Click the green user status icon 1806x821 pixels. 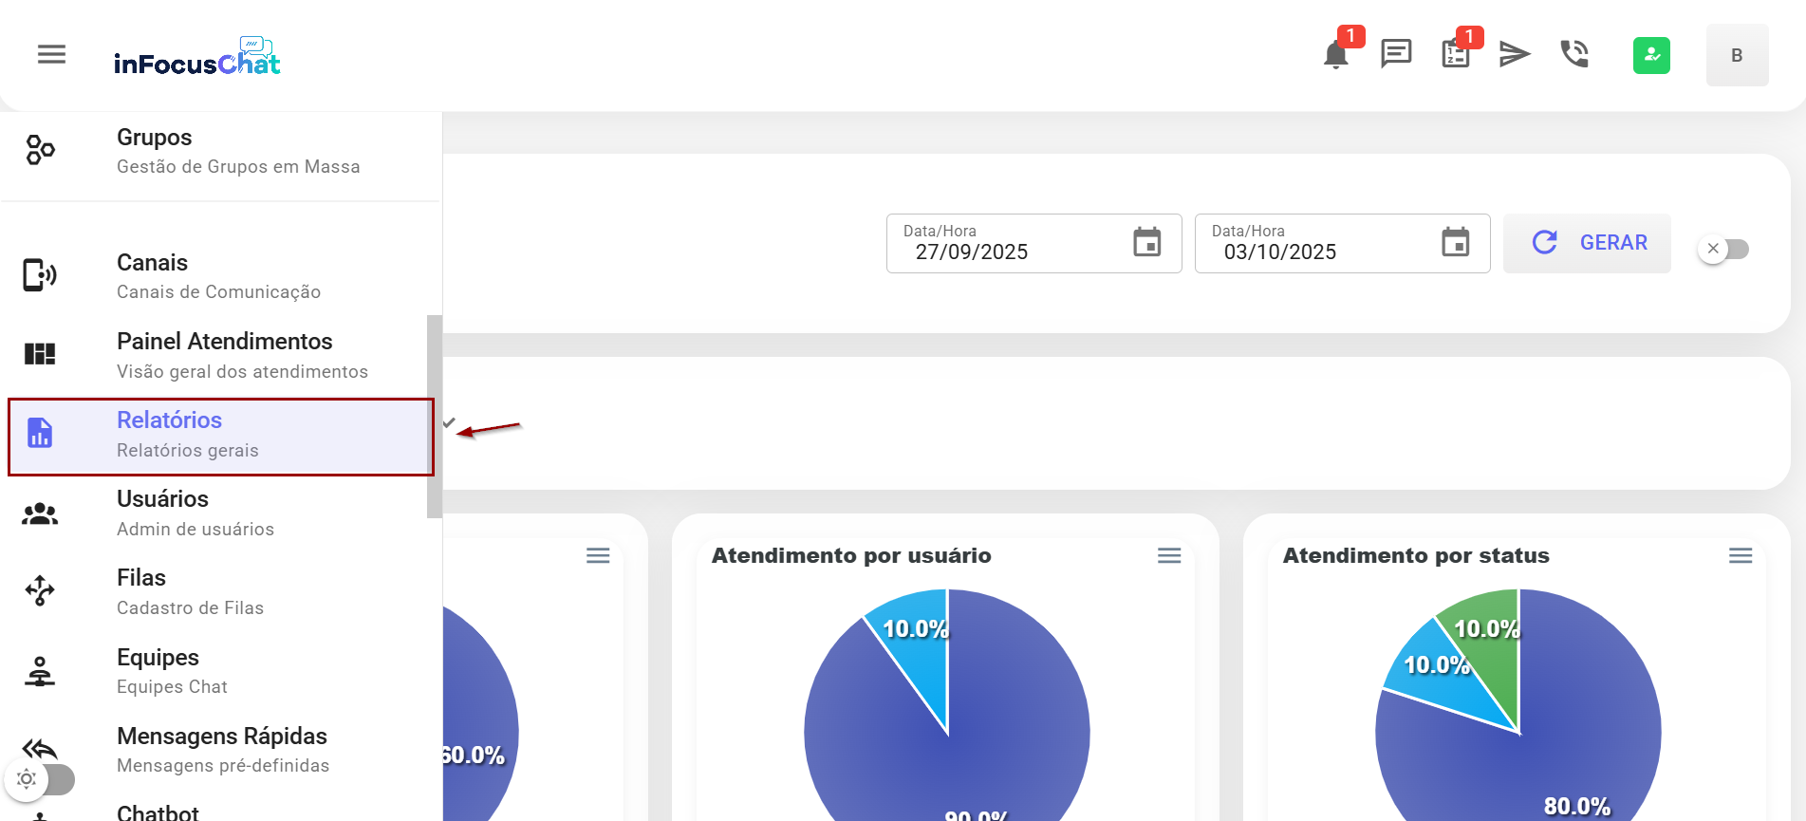click(1650, 55)
